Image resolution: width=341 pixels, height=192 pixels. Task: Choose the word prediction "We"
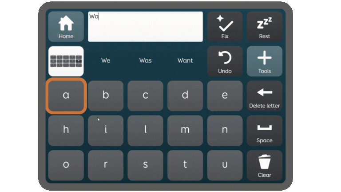(x=106, y=60)
